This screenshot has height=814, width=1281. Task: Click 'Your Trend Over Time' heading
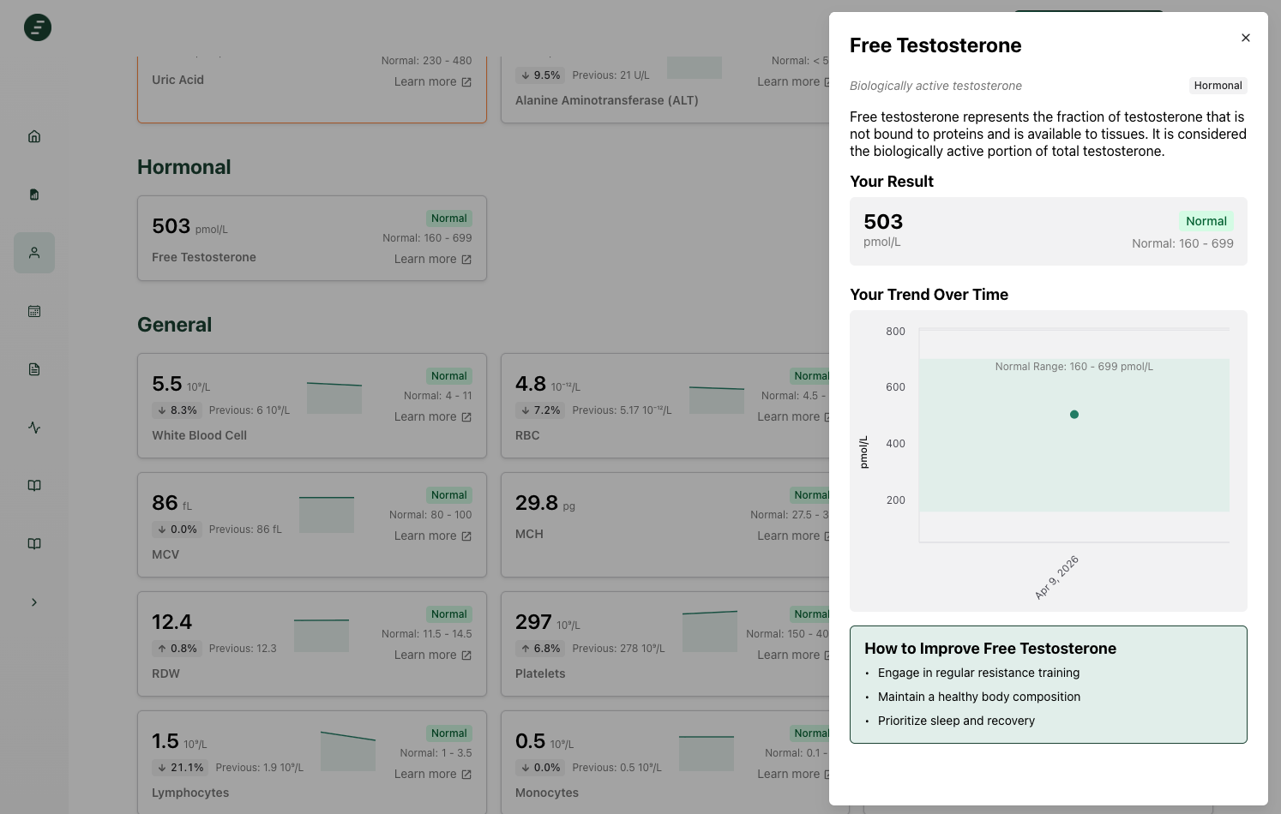(929, 295)
